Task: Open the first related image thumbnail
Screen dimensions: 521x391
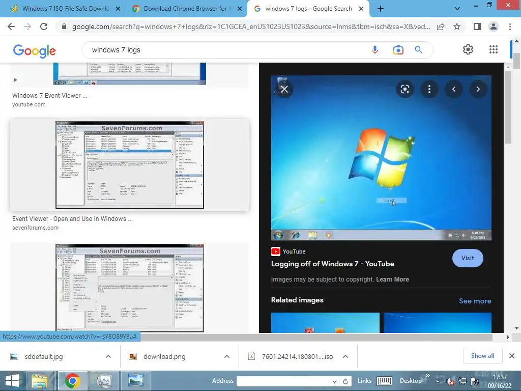Action: click(325, 322)
